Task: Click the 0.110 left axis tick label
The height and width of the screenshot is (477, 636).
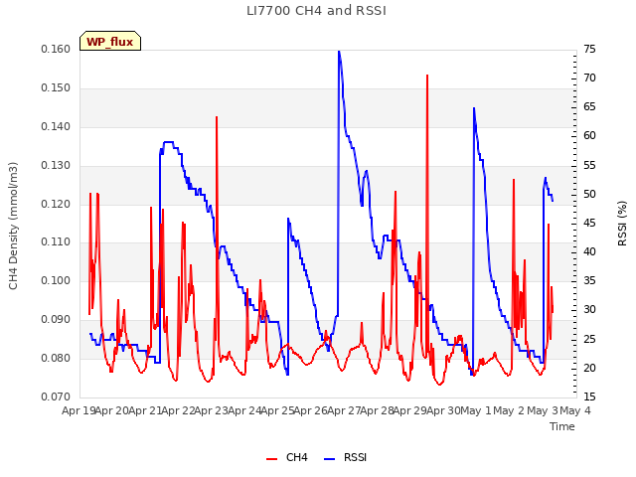Action: coord(56,241)
